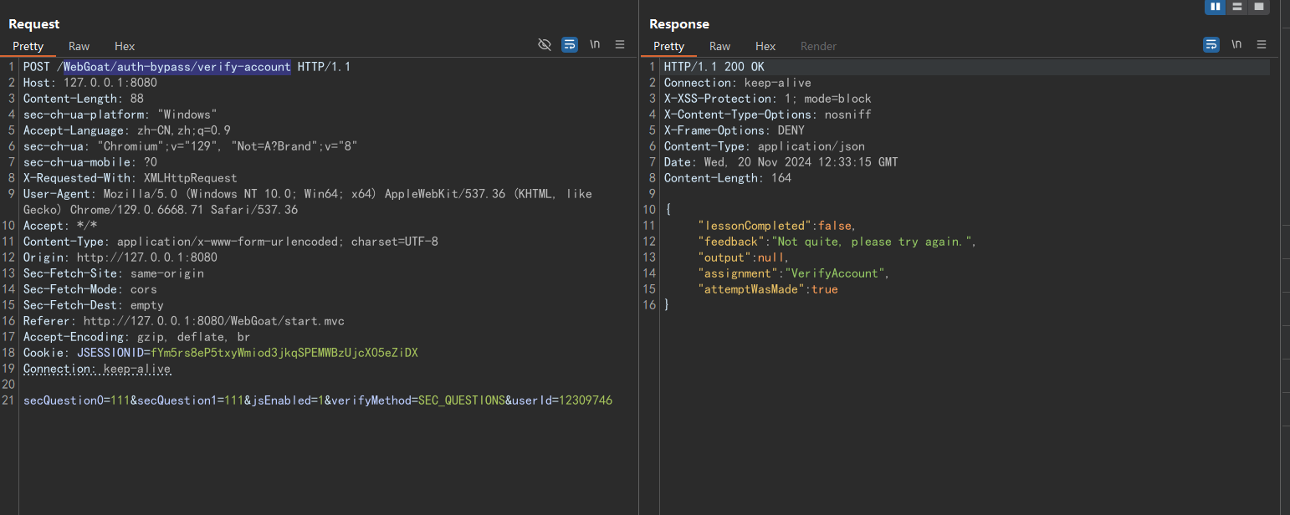Click the "feedback" line in the JSON response
The height and width of the screenshot is (515, 1290).
point(837,242)
